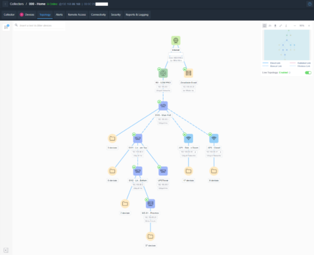
Task: Go to the Connectivity tab
Action: click(98, 14)
